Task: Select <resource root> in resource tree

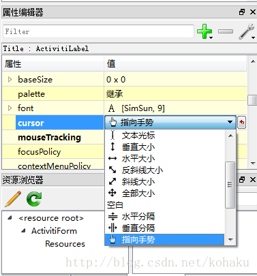Action: point(51,218)
